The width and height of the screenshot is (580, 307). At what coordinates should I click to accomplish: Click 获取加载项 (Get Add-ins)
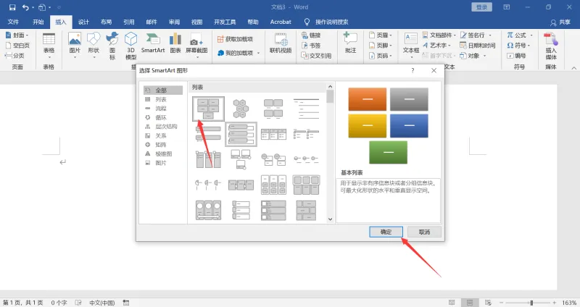[235, 39]
